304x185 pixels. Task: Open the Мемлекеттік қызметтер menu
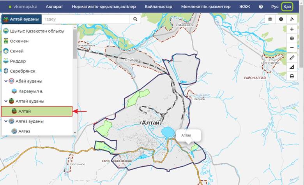[206, 7]
